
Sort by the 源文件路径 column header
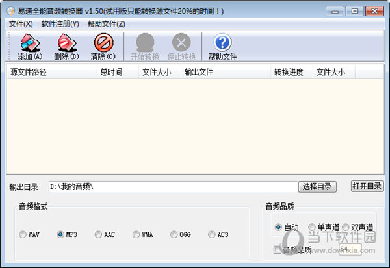tap(51, 72)
